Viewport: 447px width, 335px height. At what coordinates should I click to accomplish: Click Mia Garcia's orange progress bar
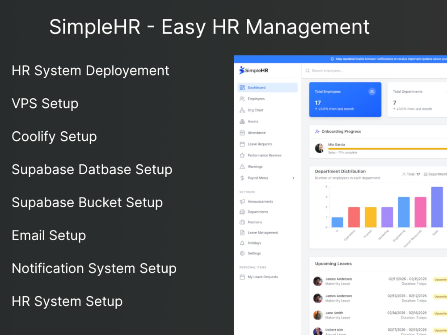(x=388, y=149)
